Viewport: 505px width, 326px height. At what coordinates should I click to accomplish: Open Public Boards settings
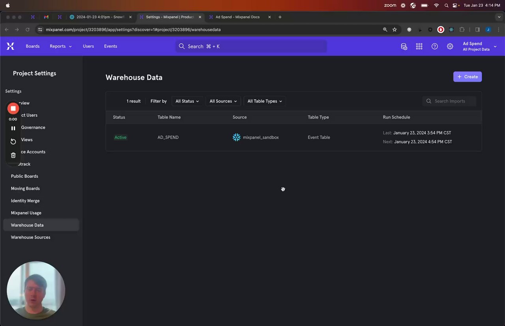pos(24,176)
